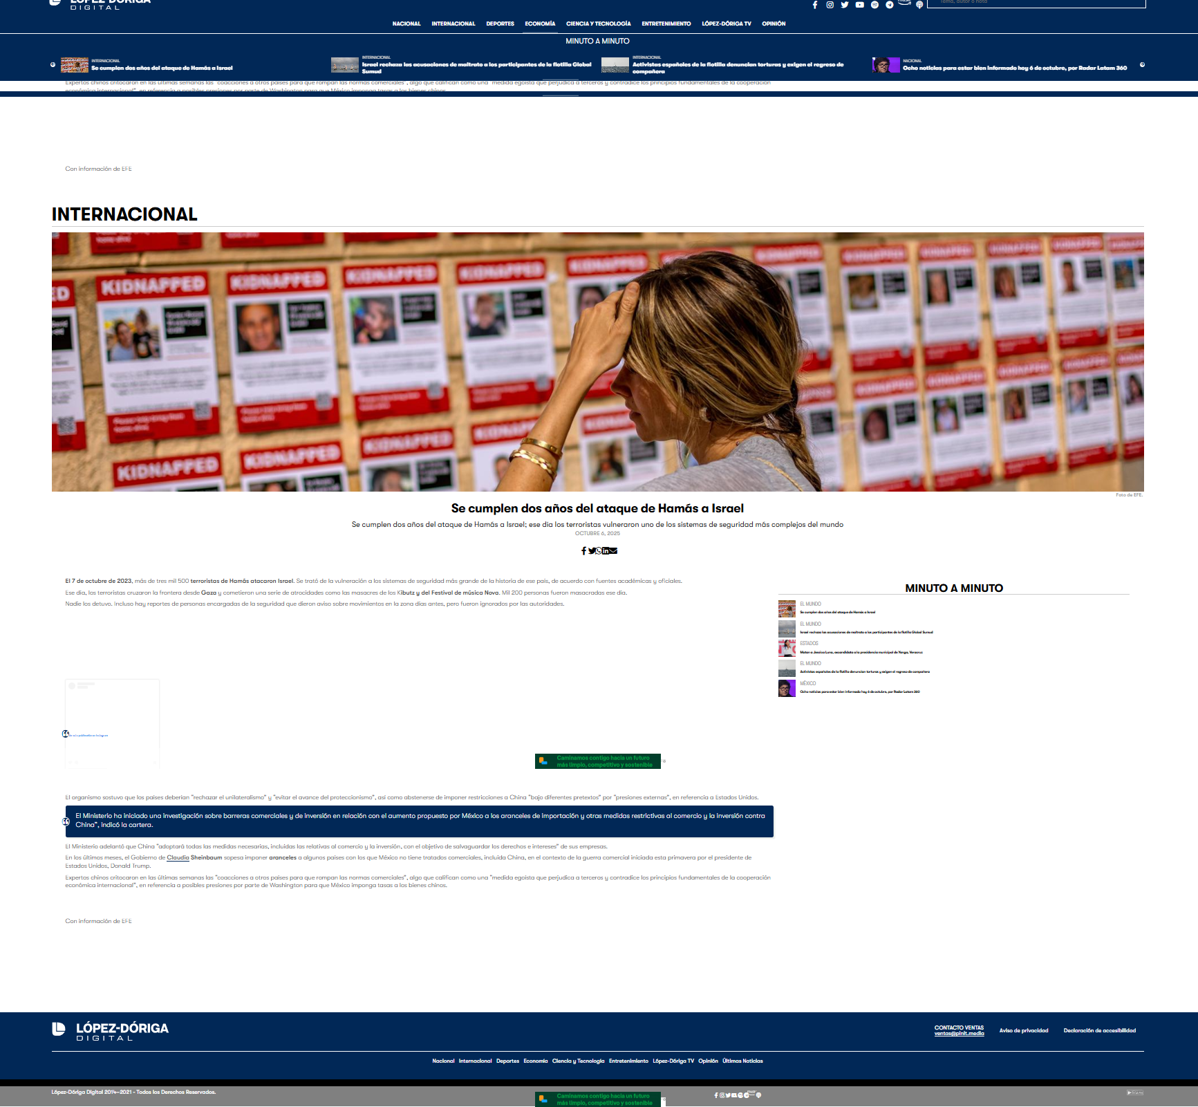Open Economía in the footer navigation
The image size is (1198, 1107).
coord(536,1061)
